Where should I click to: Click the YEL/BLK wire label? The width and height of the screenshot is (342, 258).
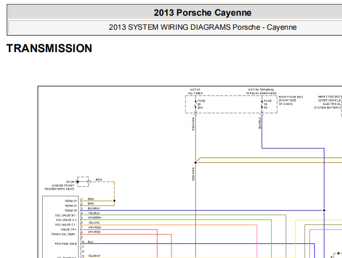coord(94,213)
